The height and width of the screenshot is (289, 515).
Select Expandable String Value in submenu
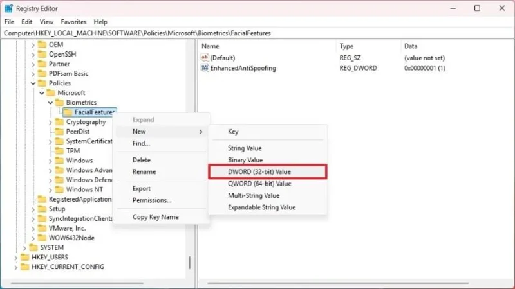(268, 207)
